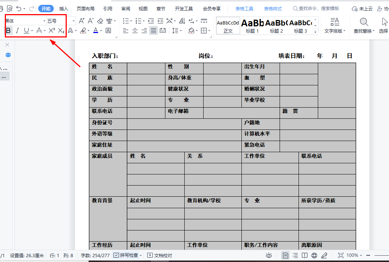Switch to the 页面布局 tab
Screen dimensions: 389x262
[x=86, y=9]
